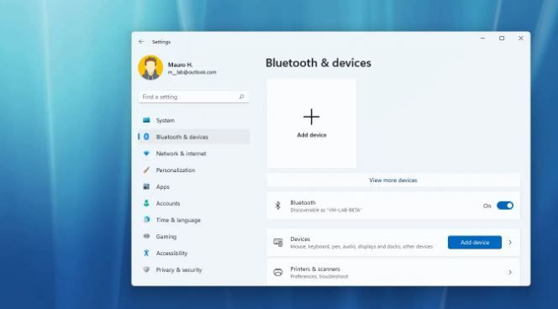This screenshot has height=309, width=558.
Task: Click the Bluetooth On status label
Action: 487,206
